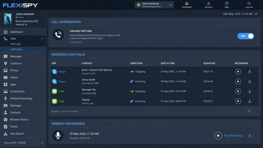Click the LINE icon for Sophie

54,101
